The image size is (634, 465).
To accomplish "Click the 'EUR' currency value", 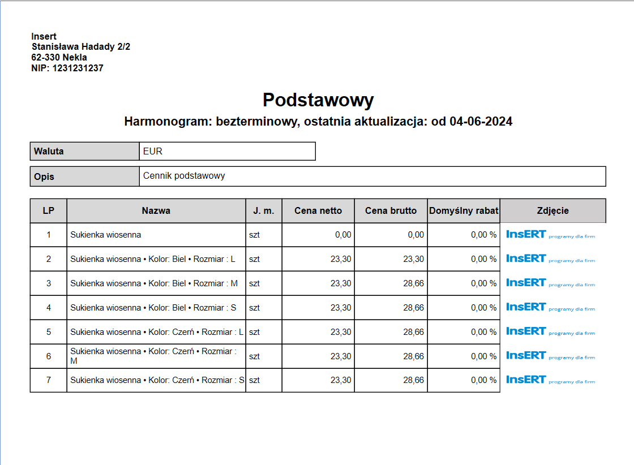I will pyautogui.click(x=152, y=151).
